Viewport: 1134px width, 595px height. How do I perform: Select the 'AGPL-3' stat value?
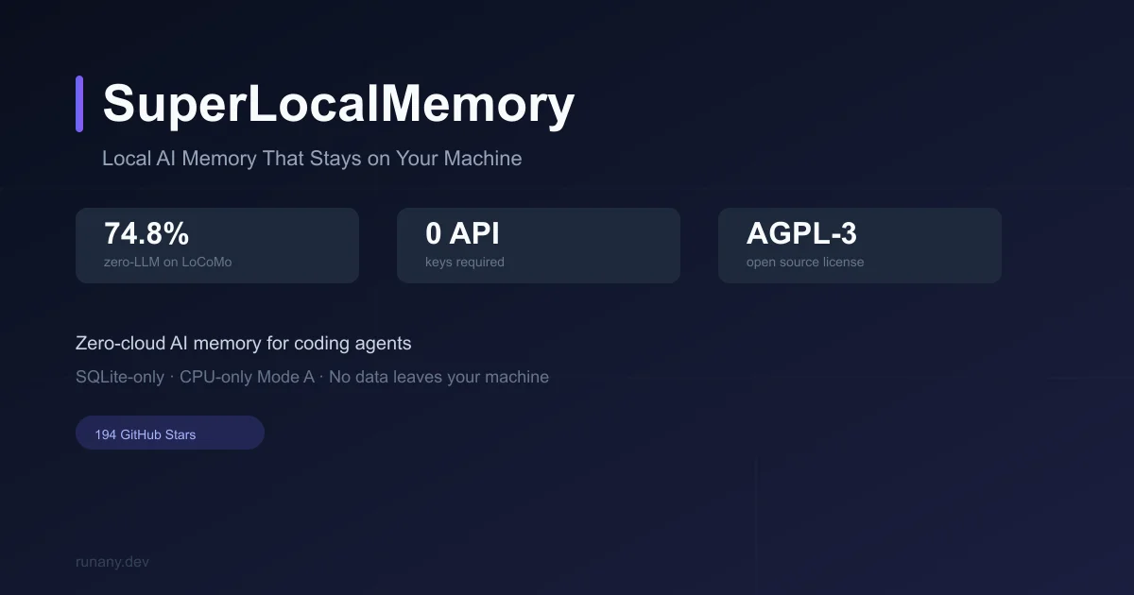801,233
